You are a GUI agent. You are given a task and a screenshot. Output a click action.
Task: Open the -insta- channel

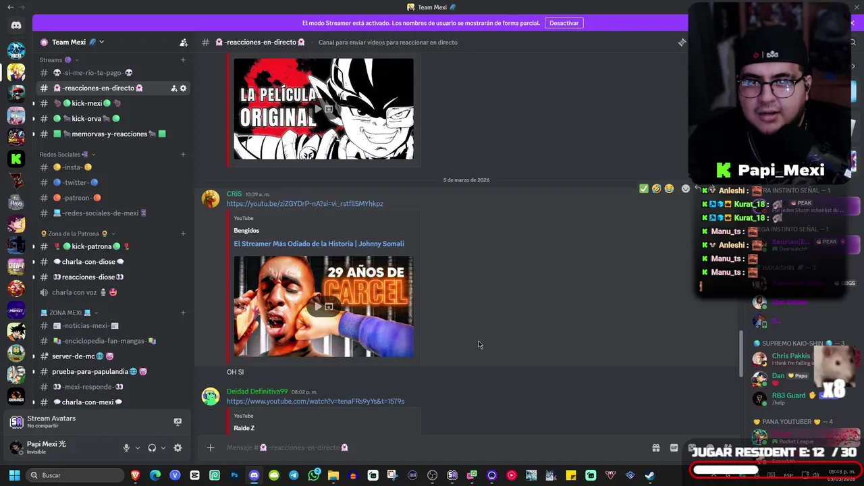[113, 167]
